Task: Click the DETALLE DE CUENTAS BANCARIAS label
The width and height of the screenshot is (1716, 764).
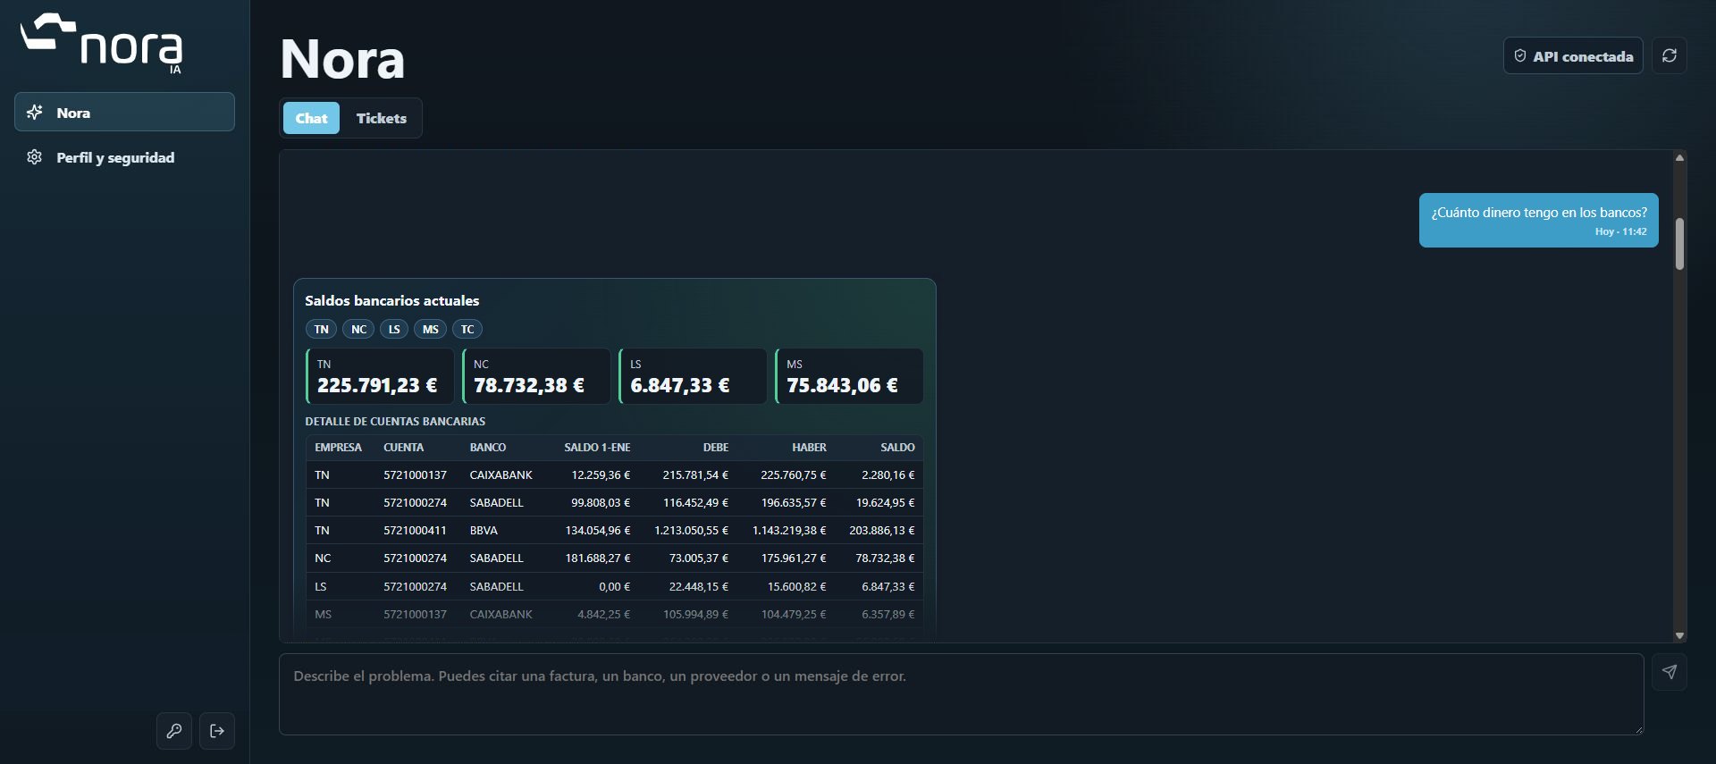Action: (395, 422)
